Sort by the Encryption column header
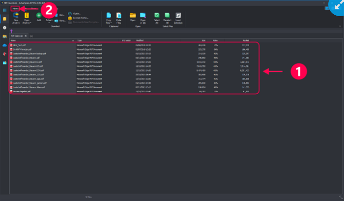The height and width of the screenshot is (201, 344). pos(126,40)
